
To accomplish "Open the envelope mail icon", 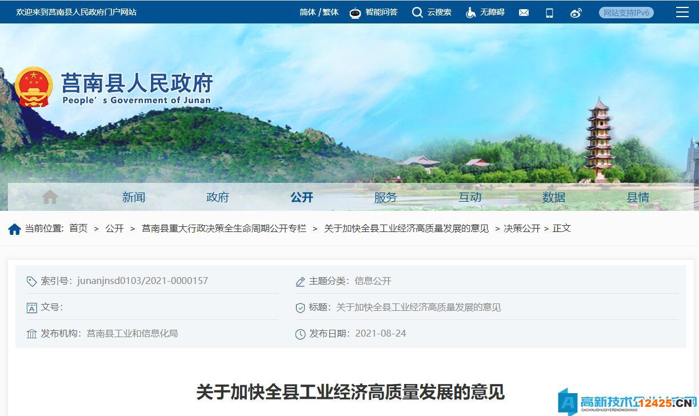I will pos(524,13).
